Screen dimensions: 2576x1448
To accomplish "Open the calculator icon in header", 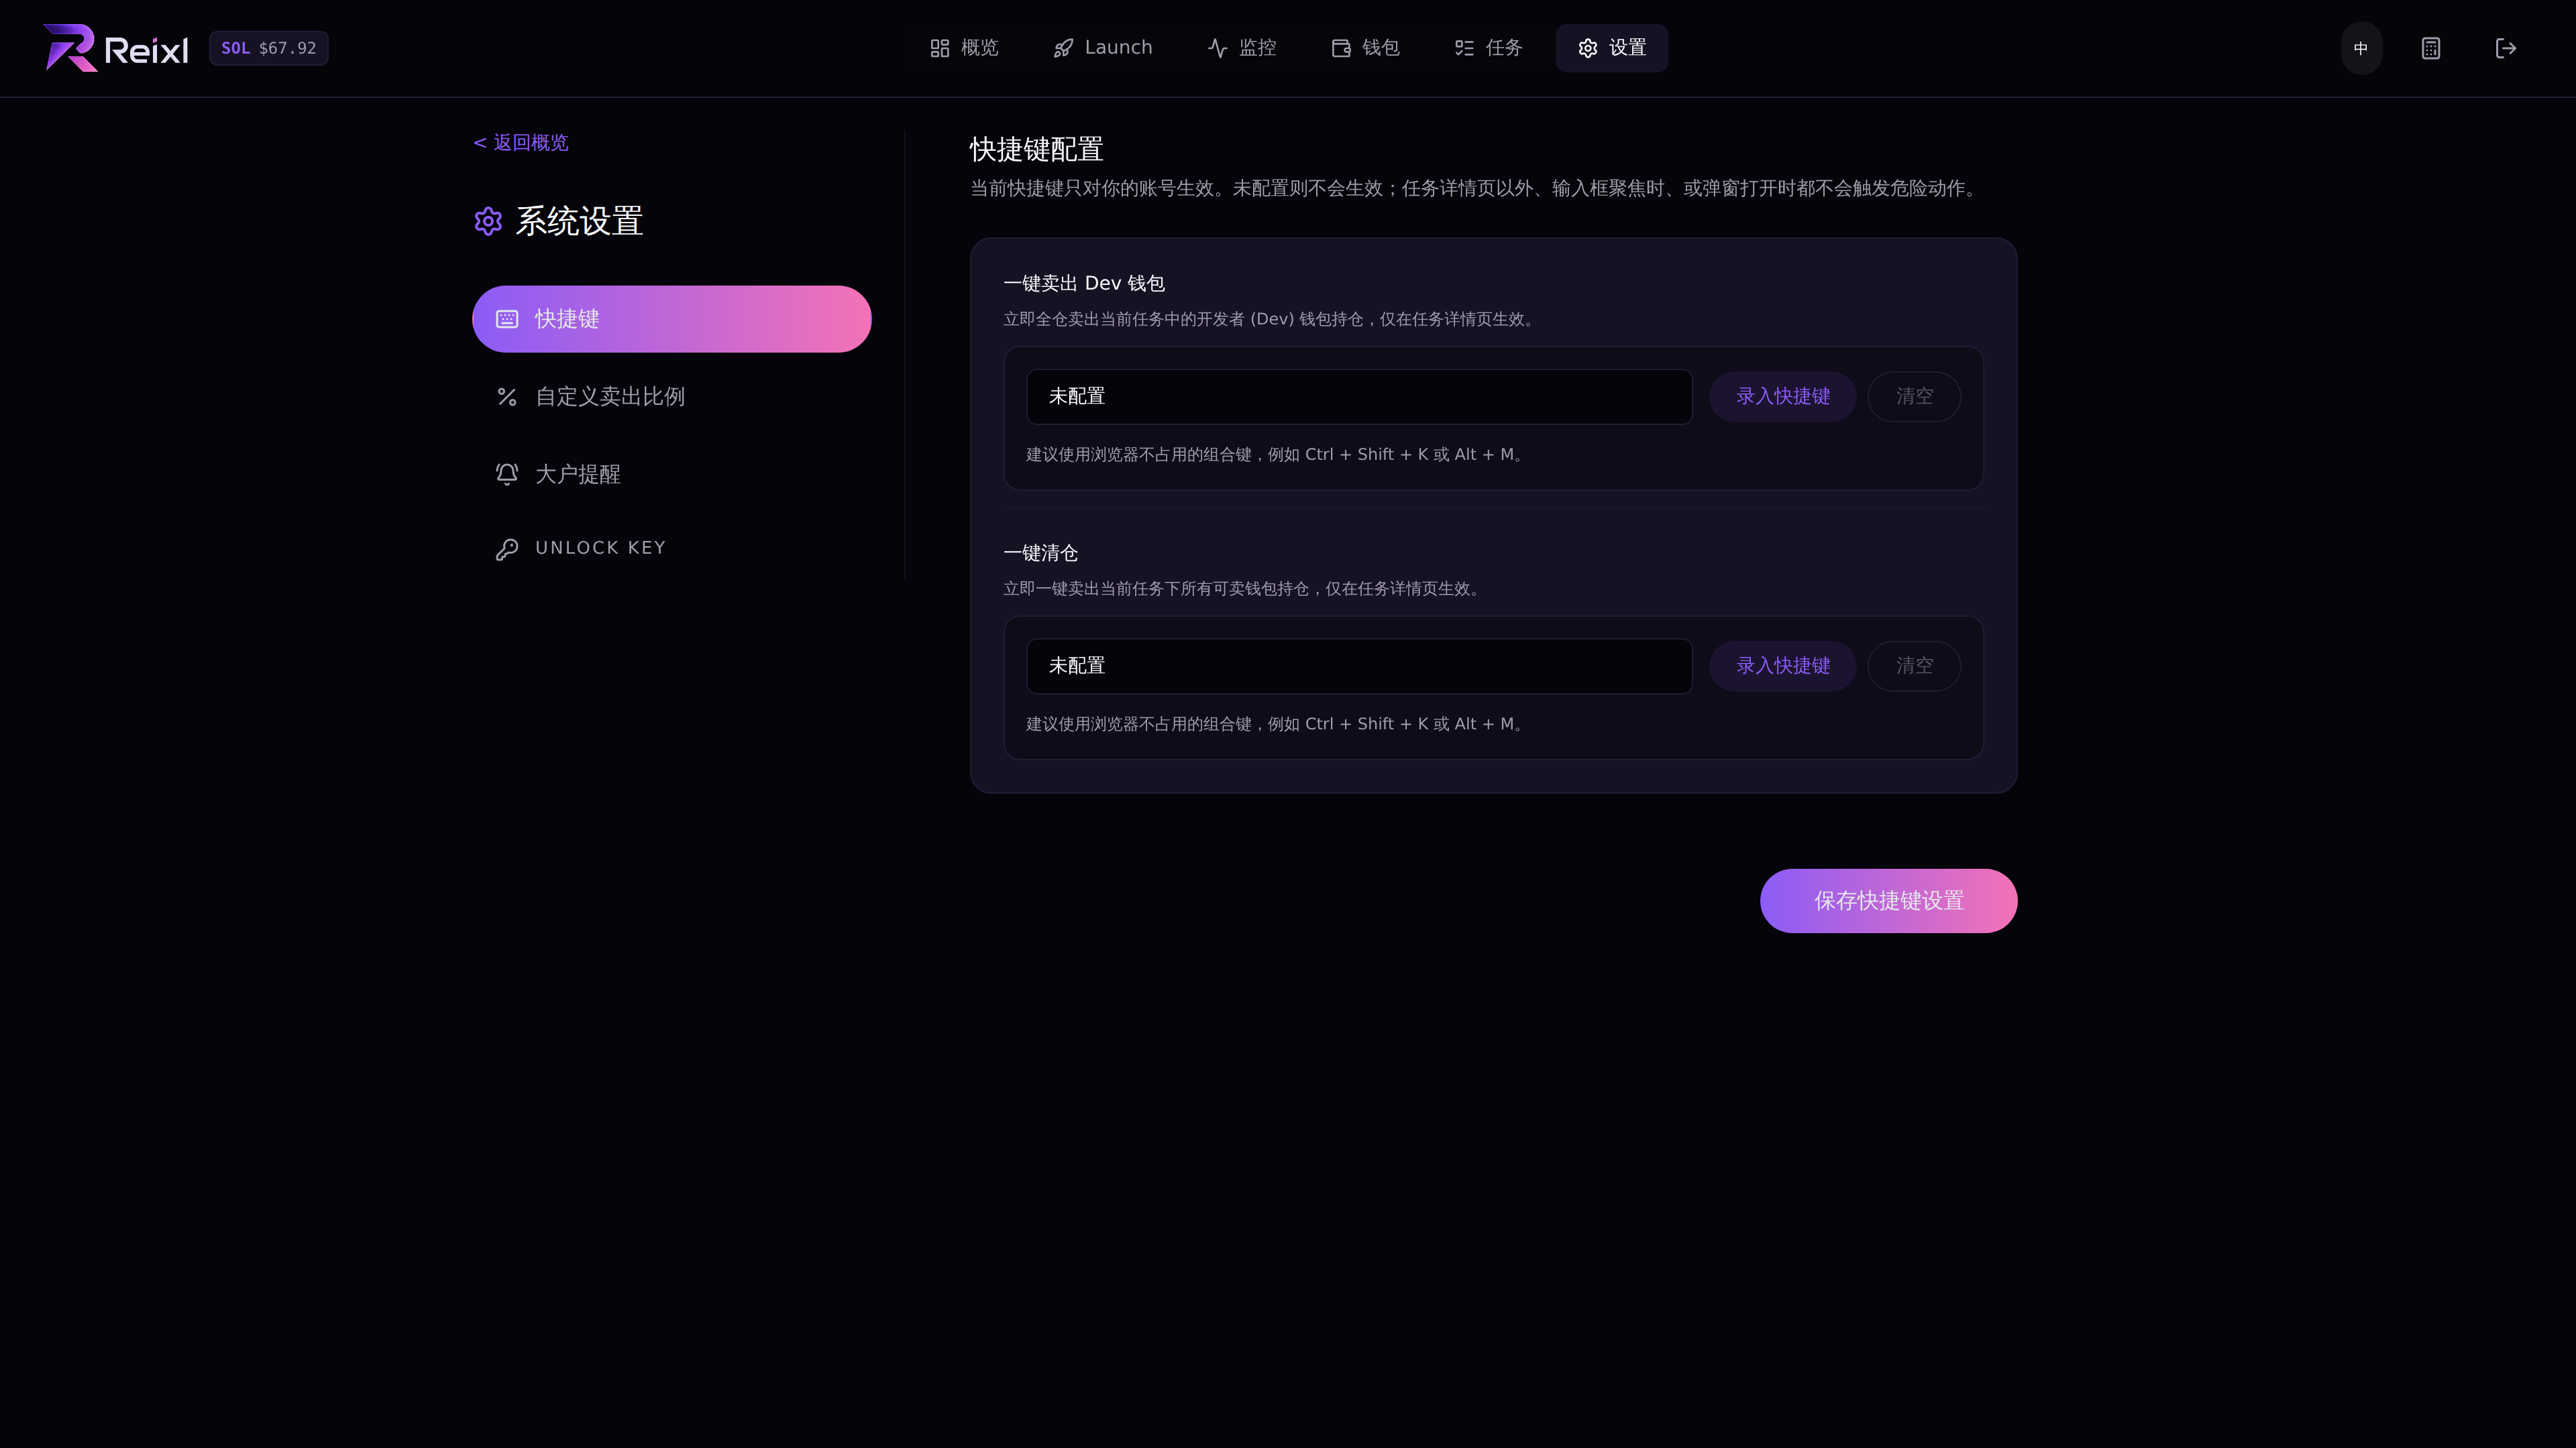I will click(2431, 48).
